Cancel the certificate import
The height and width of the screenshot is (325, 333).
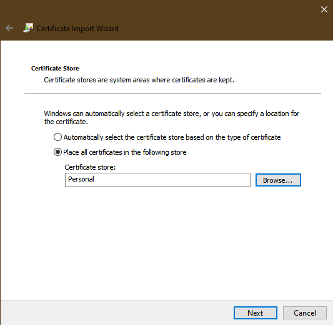305,313
